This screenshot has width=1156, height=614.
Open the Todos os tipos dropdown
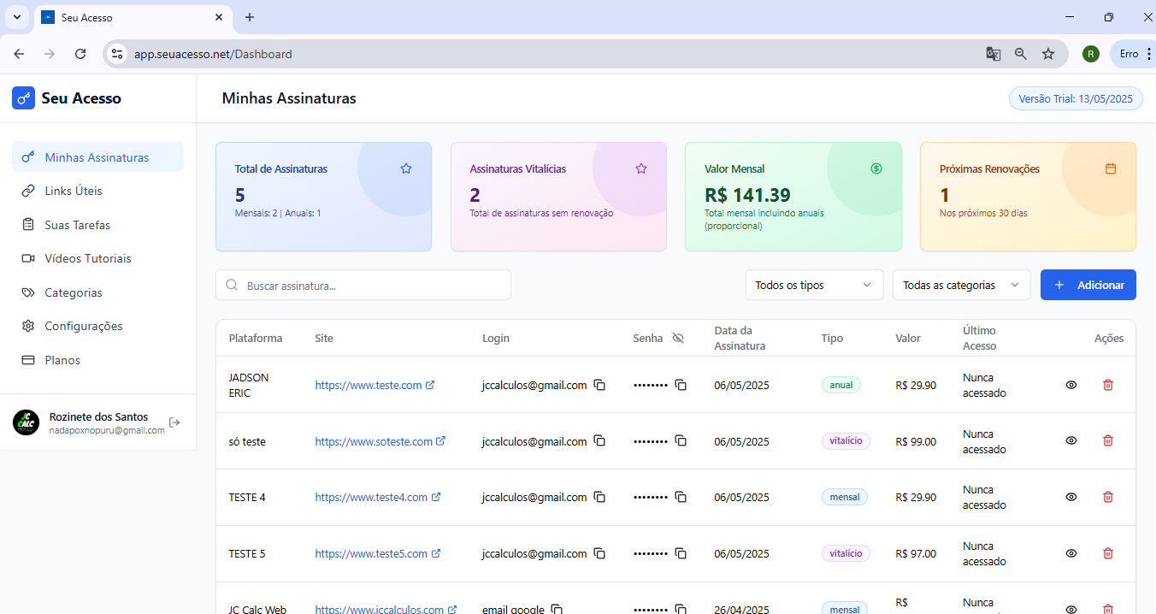pos(814,285)
